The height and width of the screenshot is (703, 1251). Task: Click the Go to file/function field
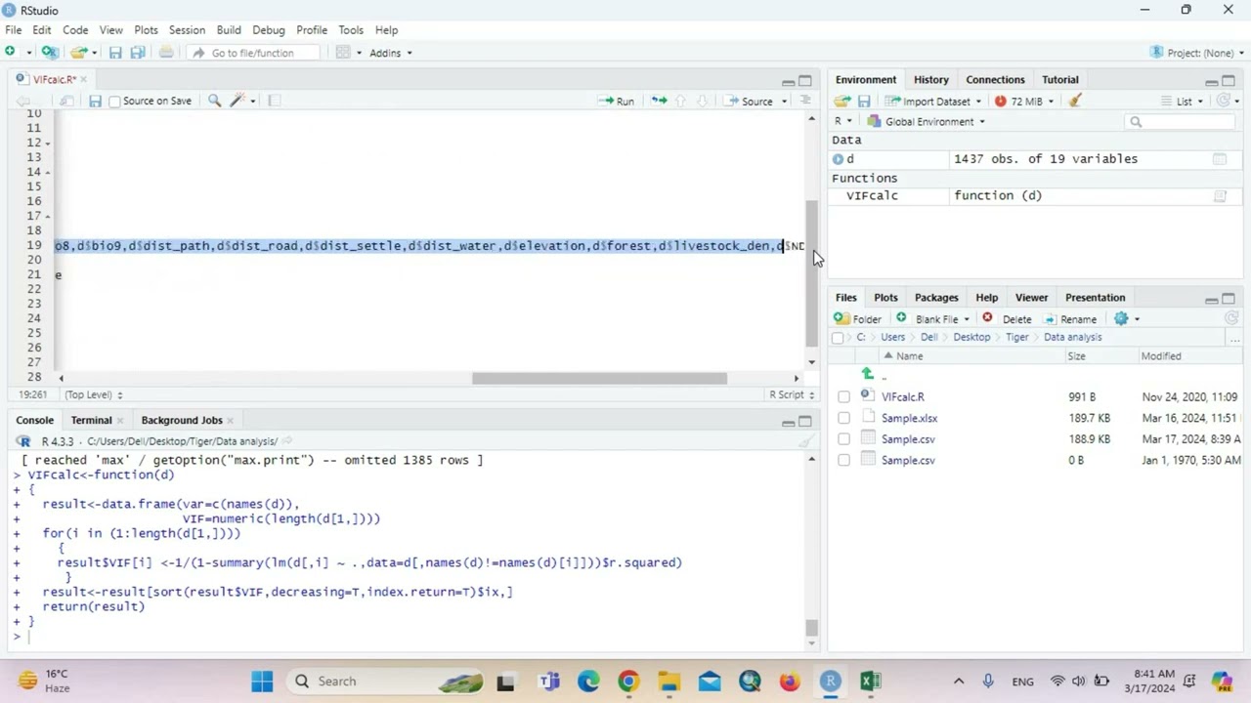coord(252,53)
